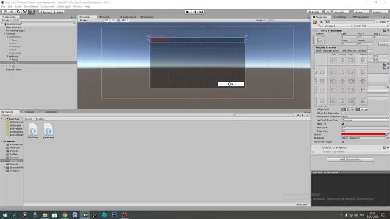Image resolution: width=390 pixels, height=219 pixels.
Task: Collapse the Canvas hierarchy item
Action: coord(4,33)
